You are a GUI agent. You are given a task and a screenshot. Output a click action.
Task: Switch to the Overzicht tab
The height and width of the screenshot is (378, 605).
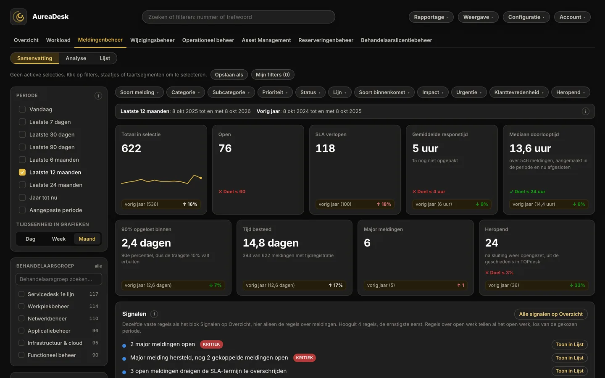(26, 40)
